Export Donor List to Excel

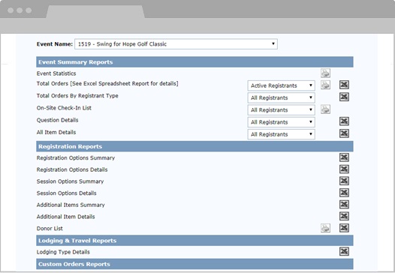pyautogui.click(x=344, y=228)
